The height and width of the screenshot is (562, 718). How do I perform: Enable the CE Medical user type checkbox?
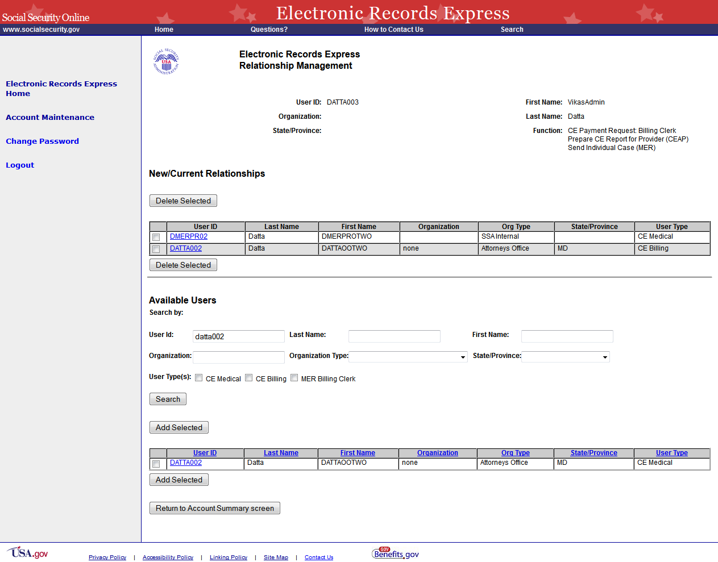coord(199,378)
